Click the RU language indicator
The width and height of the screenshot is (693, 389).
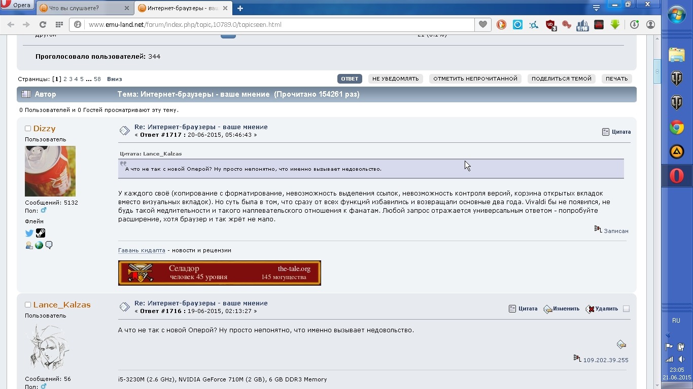(x=676, y=321)
